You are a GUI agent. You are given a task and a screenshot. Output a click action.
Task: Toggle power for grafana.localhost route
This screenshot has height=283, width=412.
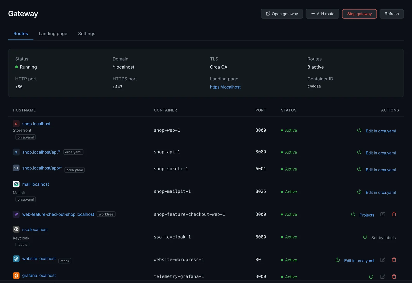coord(371,277)
